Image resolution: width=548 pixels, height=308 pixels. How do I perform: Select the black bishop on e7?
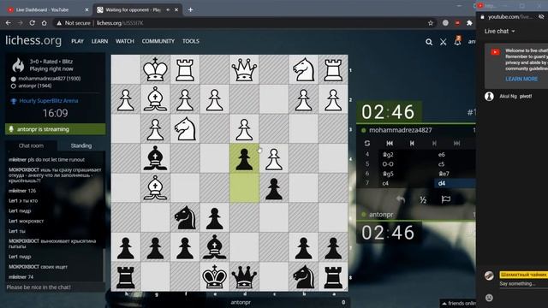tap(215, 247)
